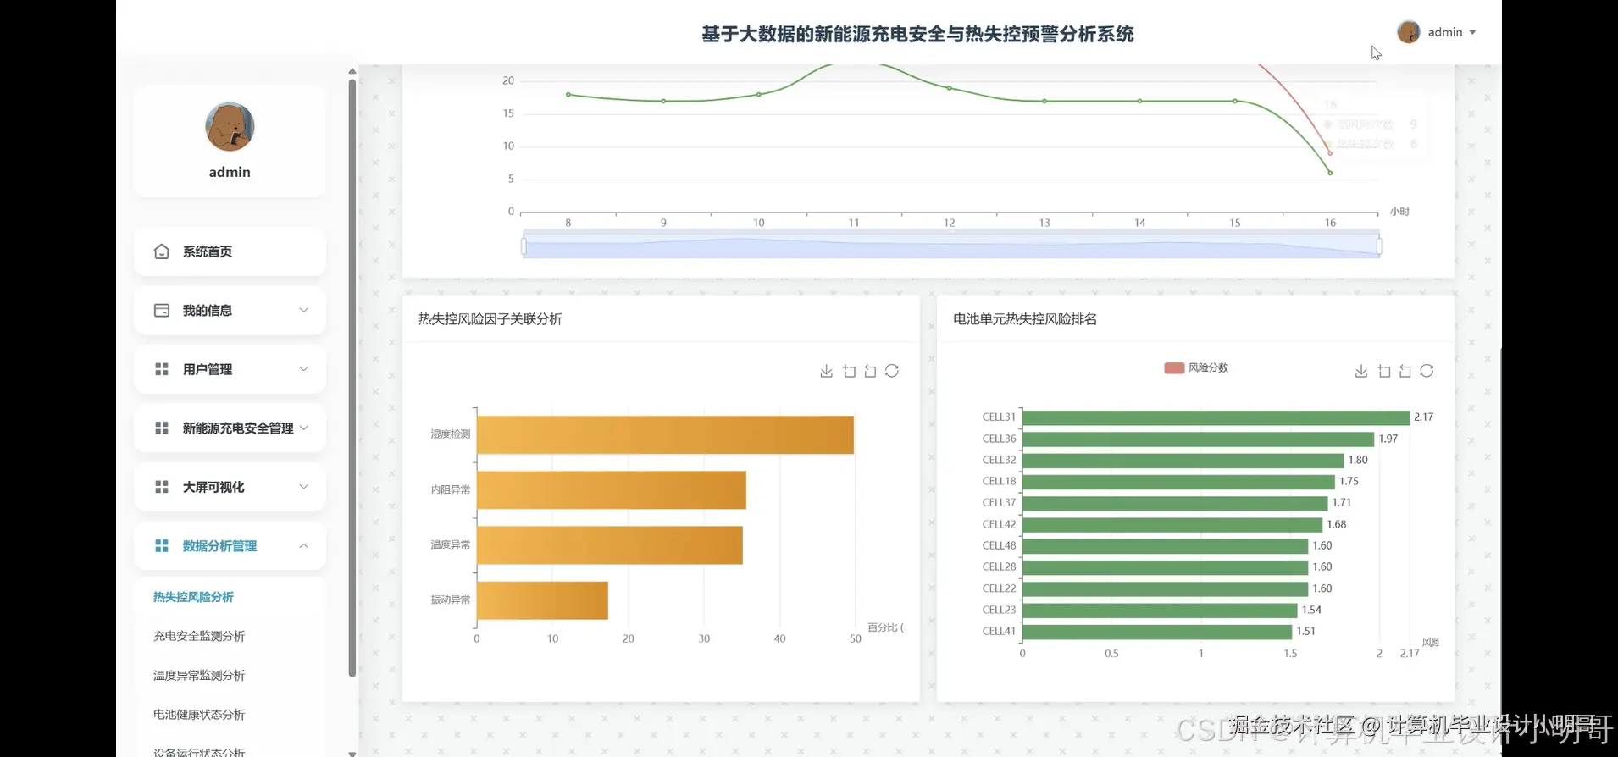
Task: Go to 电池健康状态分析 submenu page
Action: 199,715
